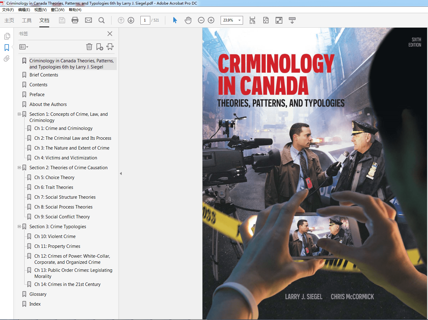Zoom in using the plus icon
Viewport: 428px width, 320px height.
pyautogui.click(x=211, y=20)
